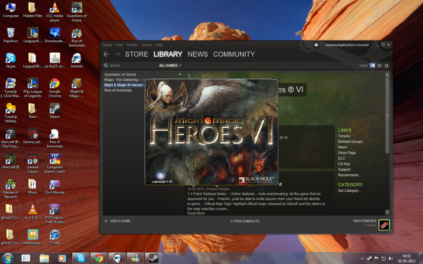The image size is (423, 264).
Task: Select the TuneUp Utilities desktop icon
Action: click(11, 113)
